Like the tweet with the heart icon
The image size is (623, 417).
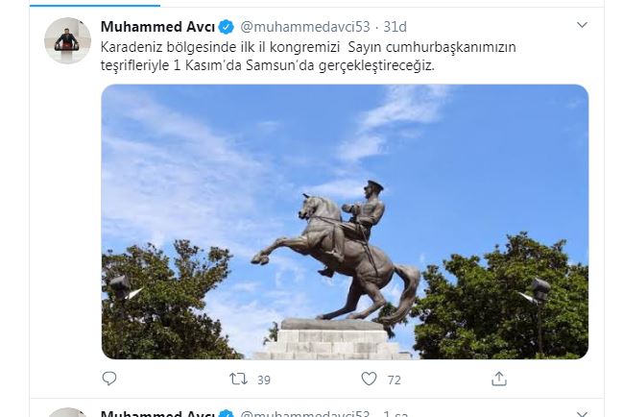click(x=369, y=379)
